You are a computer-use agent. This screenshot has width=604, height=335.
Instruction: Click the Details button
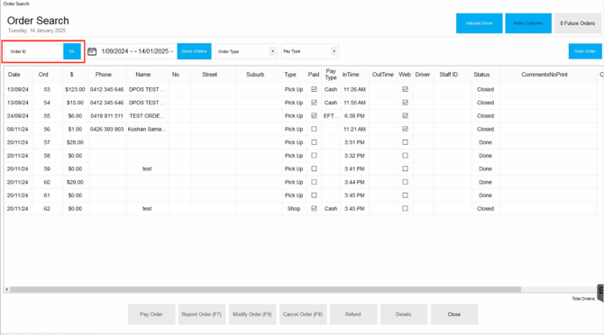404,314
